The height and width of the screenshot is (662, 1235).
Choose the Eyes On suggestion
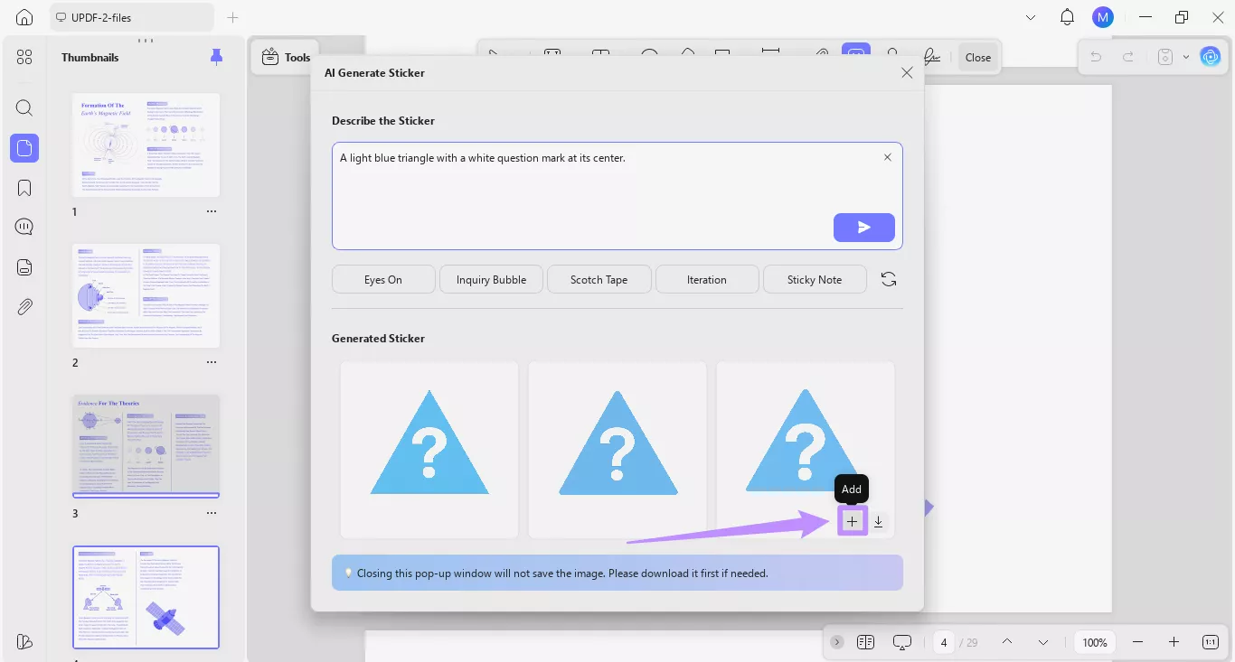pyautogui.click(x=383, y=280)
